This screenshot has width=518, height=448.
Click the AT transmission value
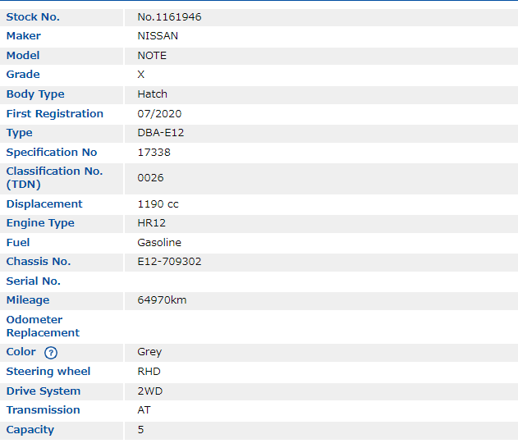point(144,410)
